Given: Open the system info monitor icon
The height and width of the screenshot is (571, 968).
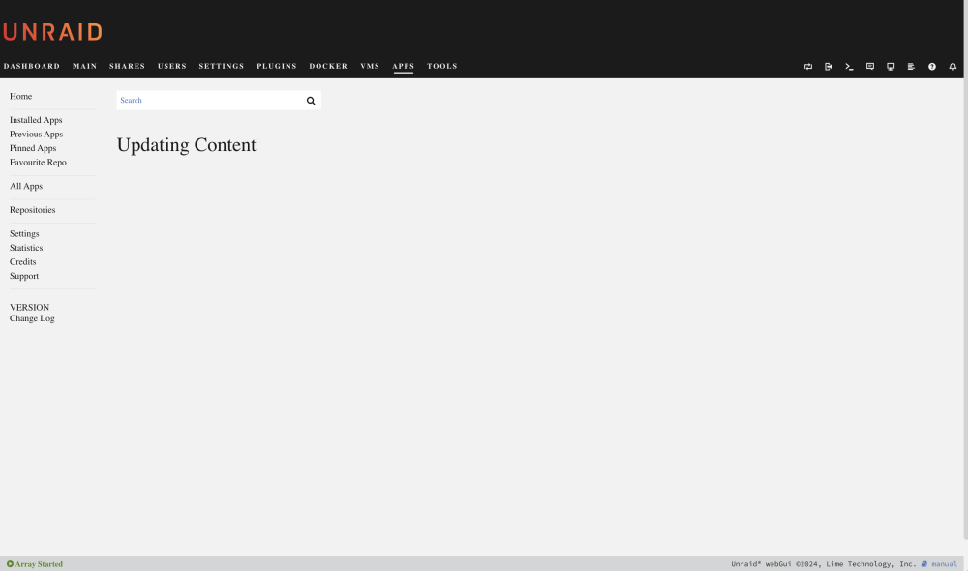Looking at the screenshot, I should pos(891,67).
